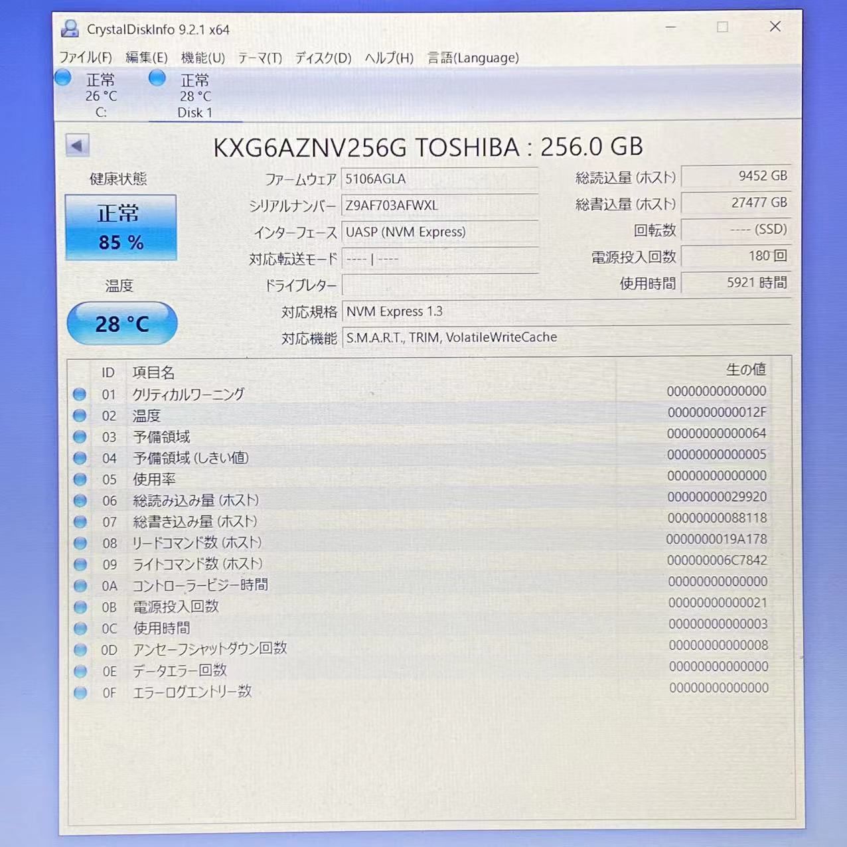
Task: Click the blue status dot for クリティカルワーニング
Action: [80, 394]
